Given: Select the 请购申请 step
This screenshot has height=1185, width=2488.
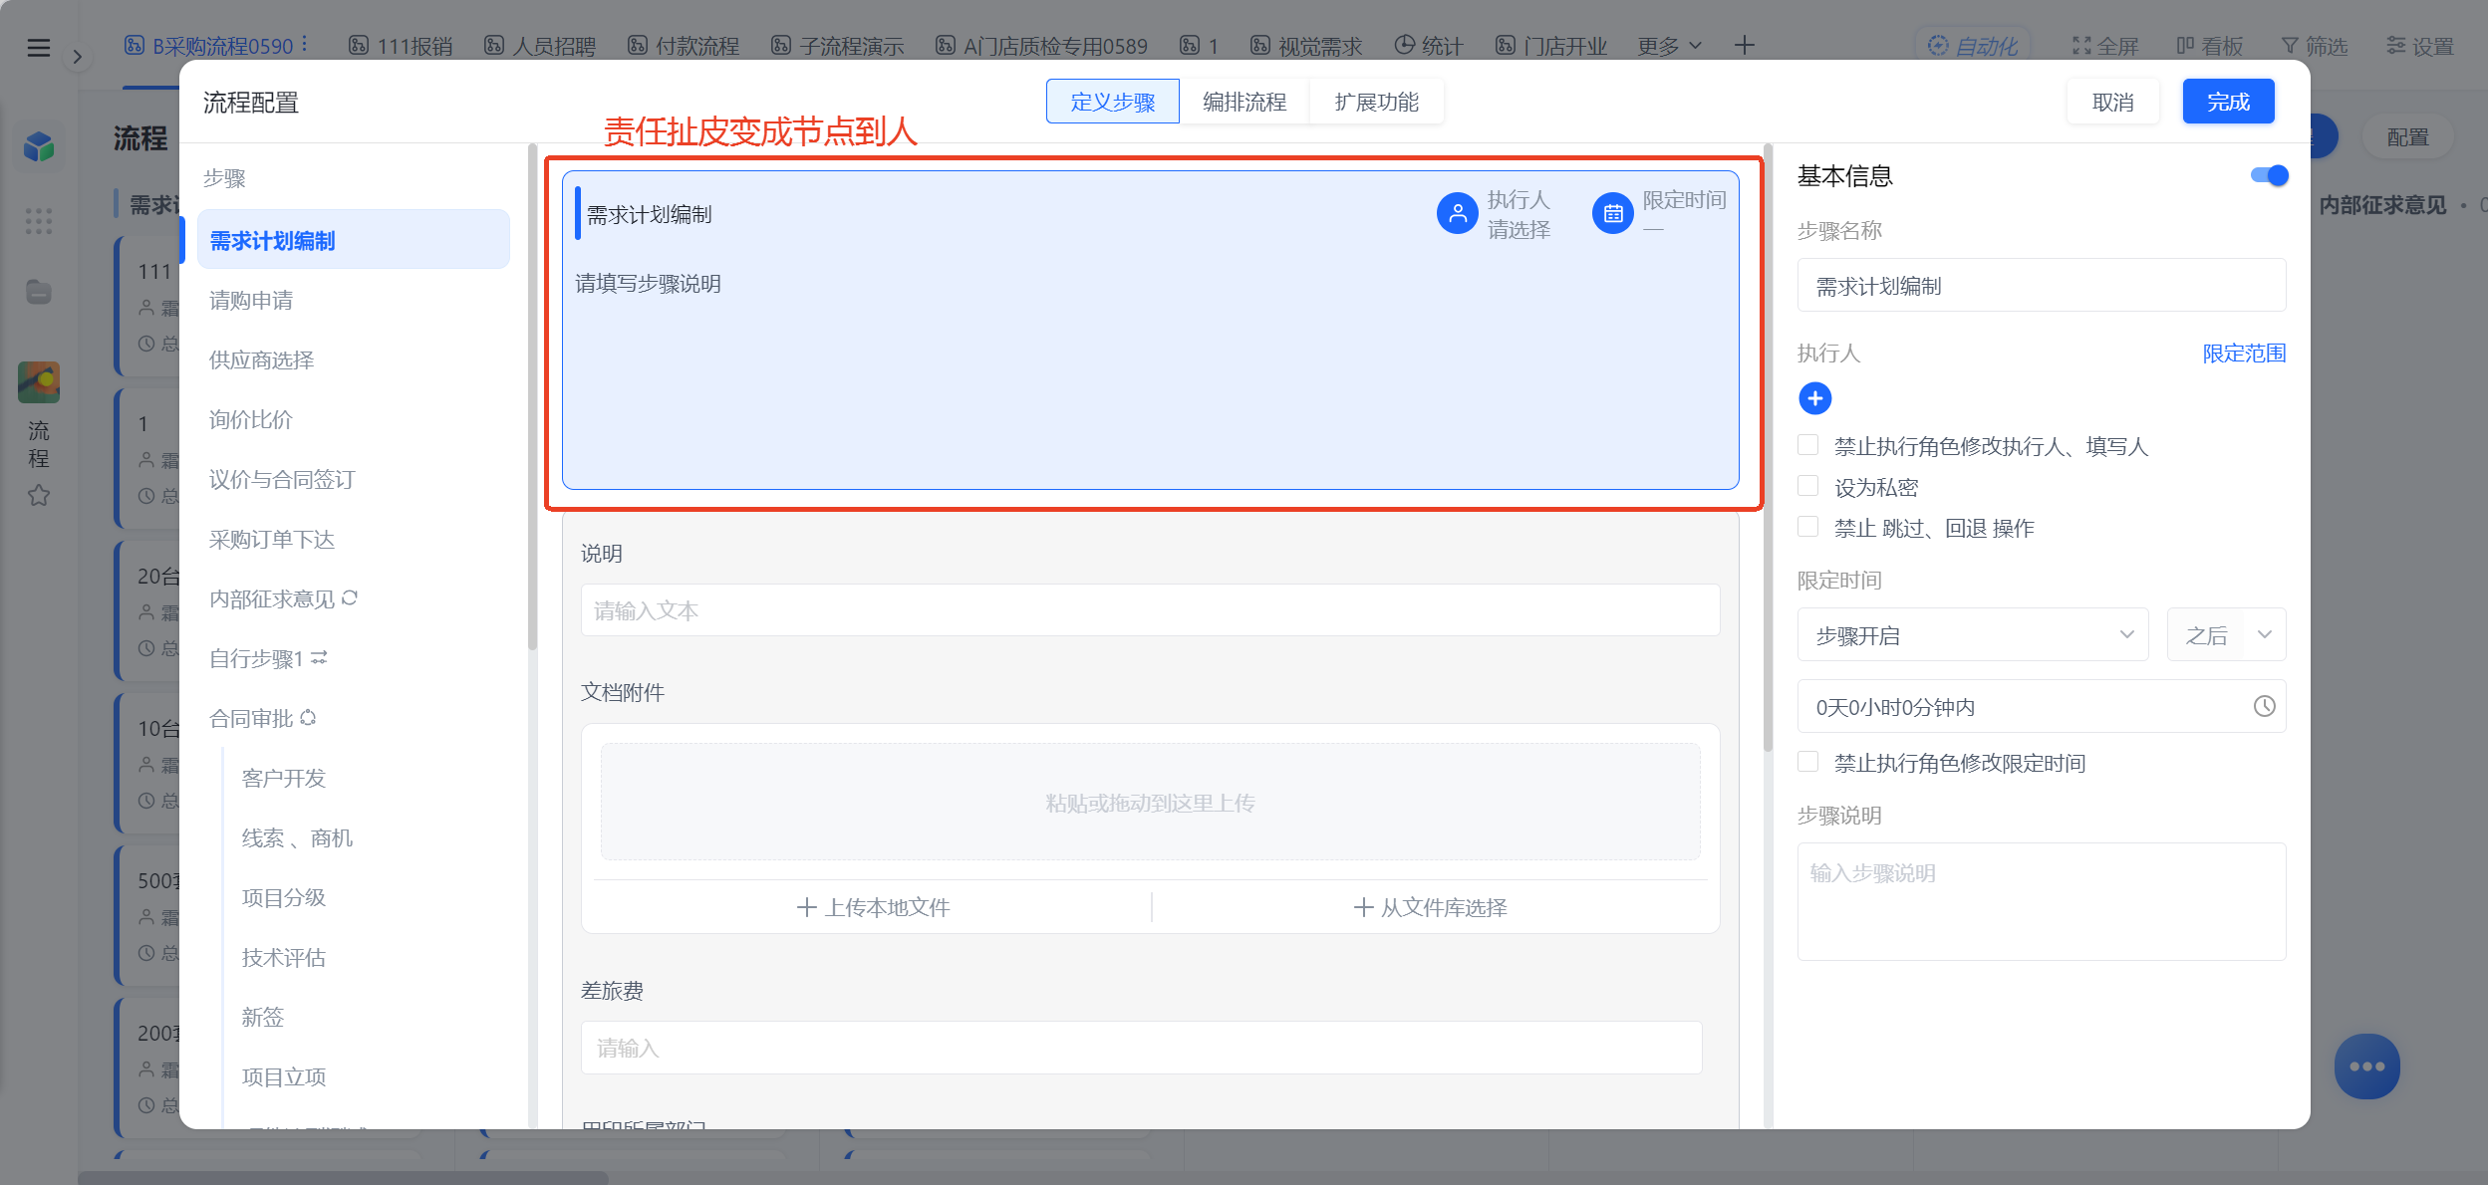Looking at the screenshot, I should (x=353, y=300).
